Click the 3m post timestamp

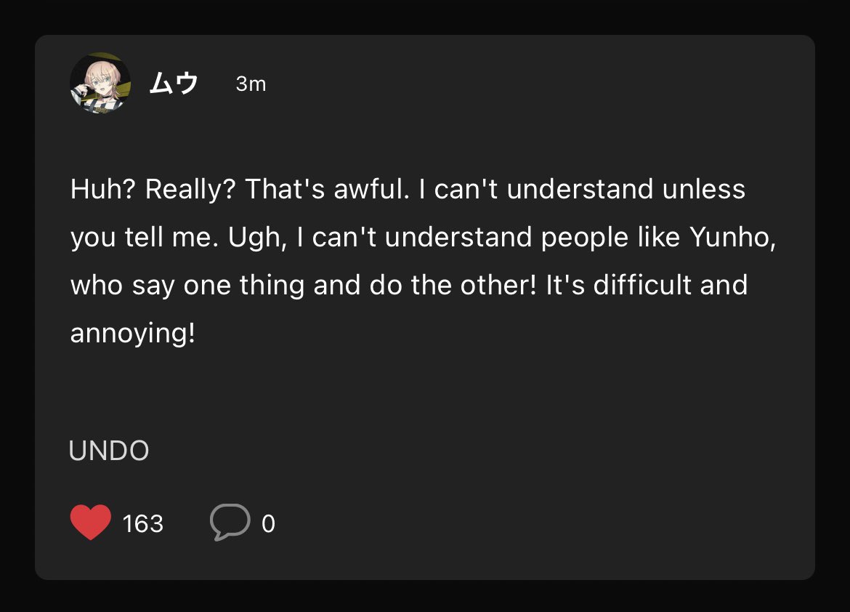coord(251,84)
